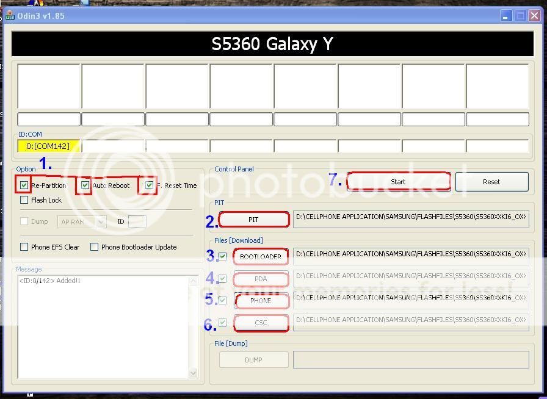Choose a CSC file
Viewport: 547px width, 399px height.
261,323
